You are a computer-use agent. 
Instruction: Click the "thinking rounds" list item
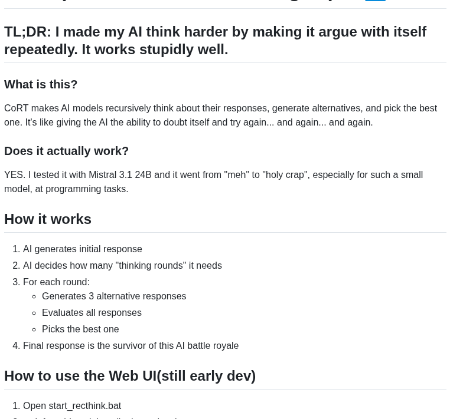pos(122,265)
